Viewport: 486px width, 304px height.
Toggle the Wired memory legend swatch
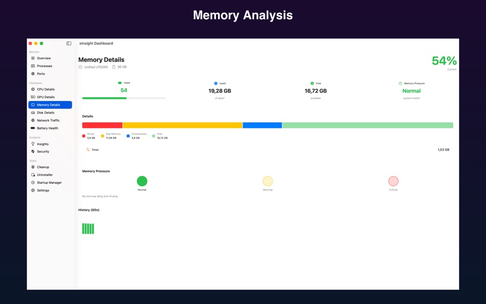[83, 136]
